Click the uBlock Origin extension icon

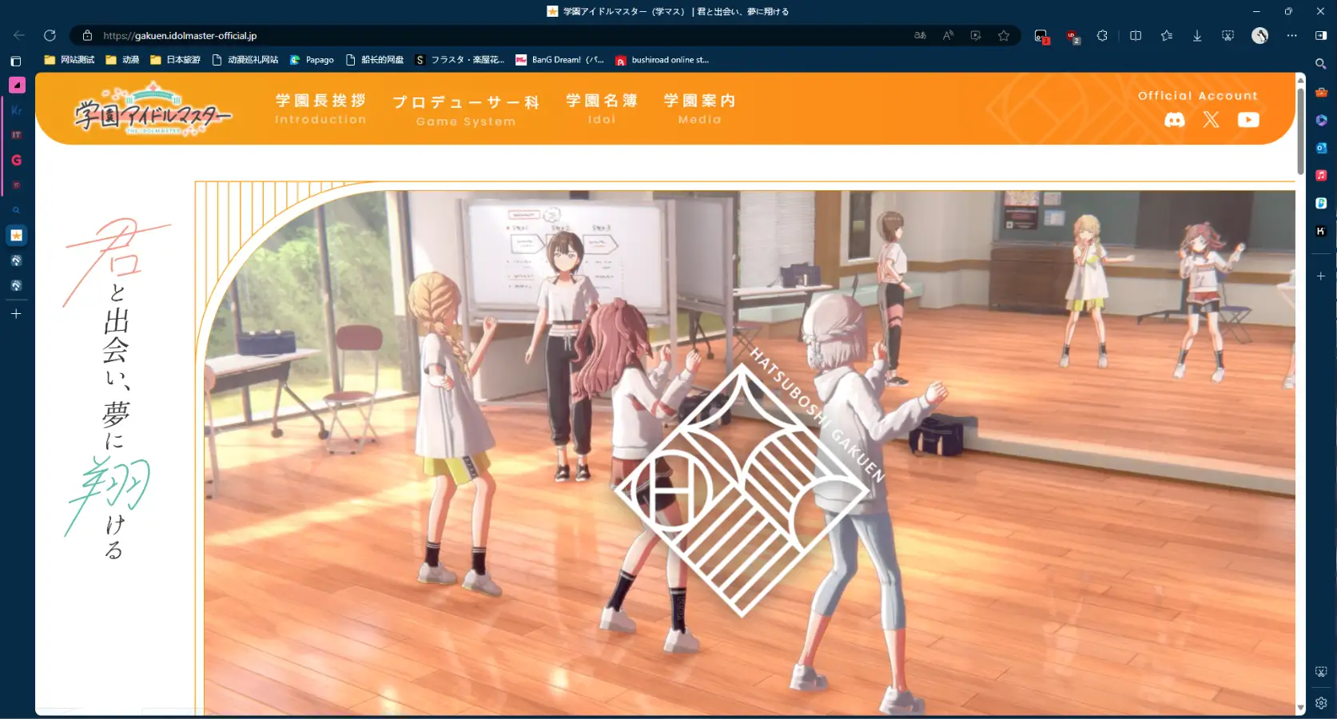[x=1072, y=36]
